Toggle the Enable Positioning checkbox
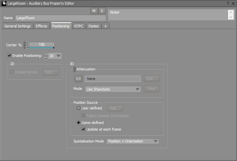The height and width of the screenshot is (161, 237). [9, 55]
